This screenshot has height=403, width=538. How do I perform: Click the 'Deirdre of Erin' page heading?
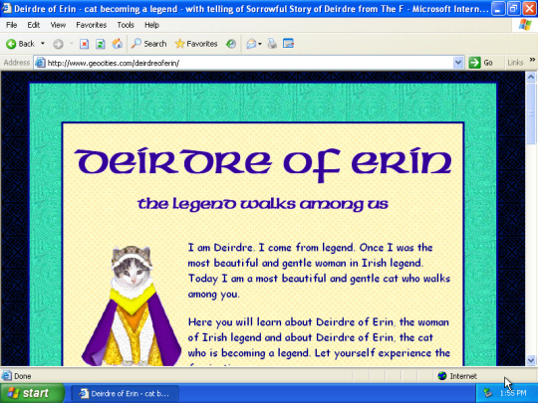[263, 165]
